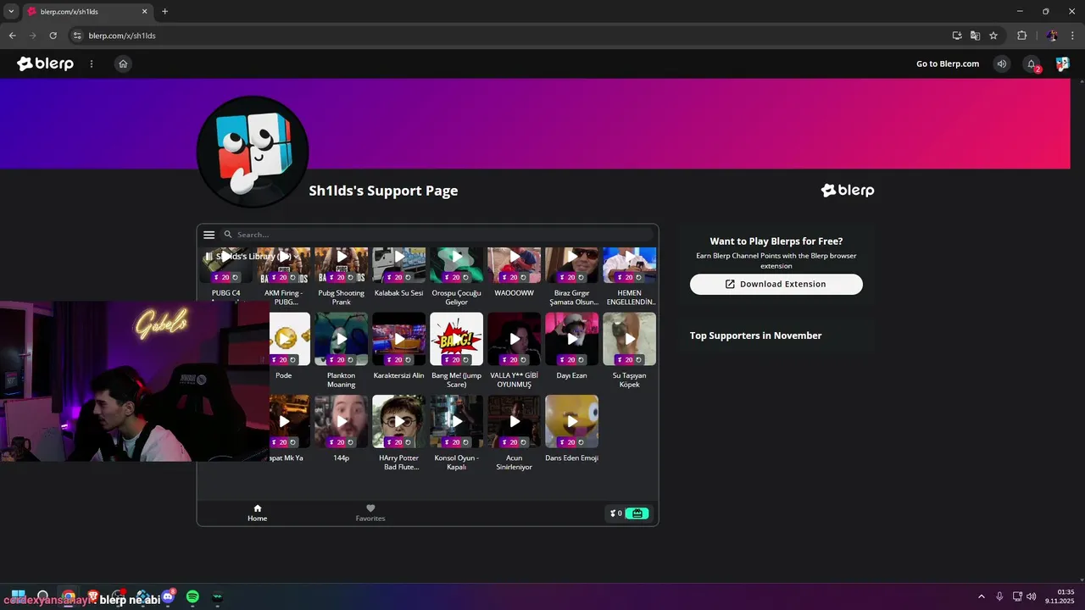Click the address bar URL

[x=122, y=36]
